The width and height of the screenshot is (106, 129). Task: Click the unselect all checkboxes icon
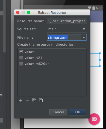[x=41, y=100]
